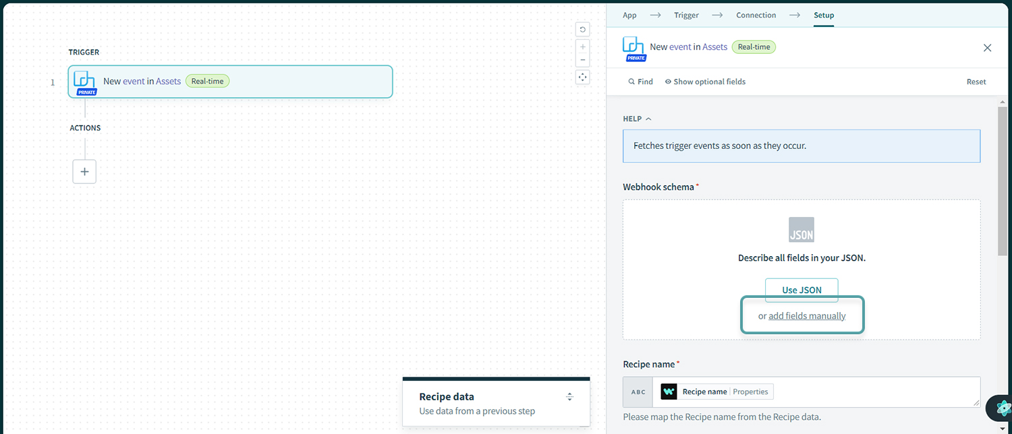Click the private connector icon in the trigger step

coord(85,82)
